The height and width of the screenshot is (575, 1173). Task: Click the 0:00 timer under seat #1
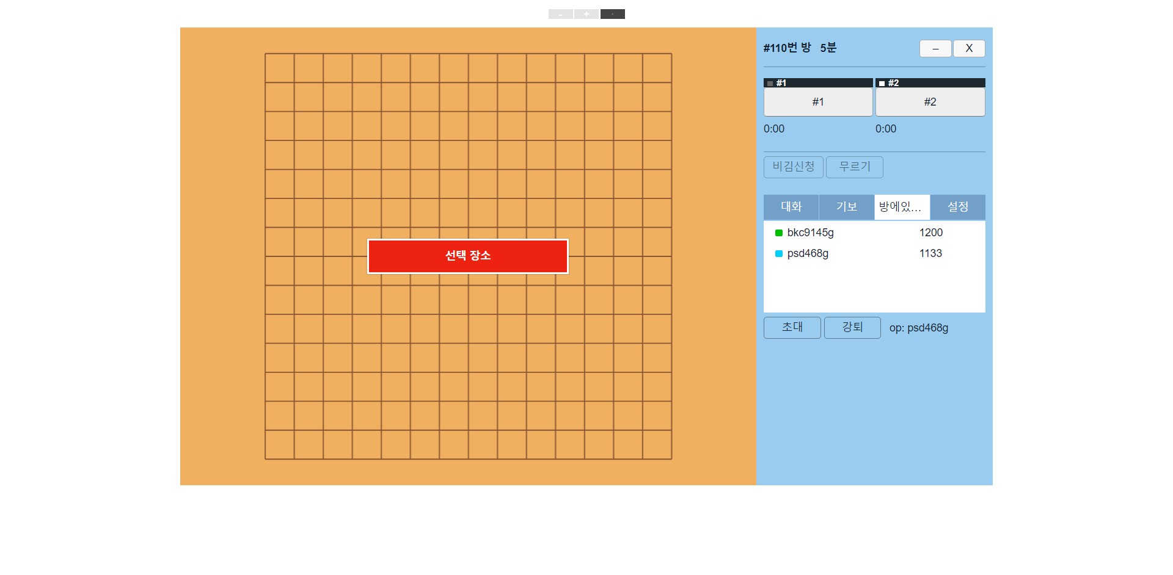(x=774, y=129)
